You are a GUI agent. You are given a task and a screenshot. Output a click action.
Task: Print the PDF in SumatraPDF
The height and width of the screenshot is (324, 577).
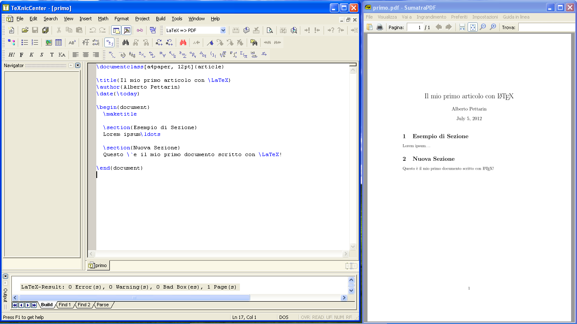click(x=379, y=27)
